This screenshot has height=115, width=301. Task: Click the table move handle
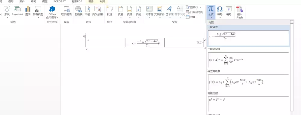84,37
